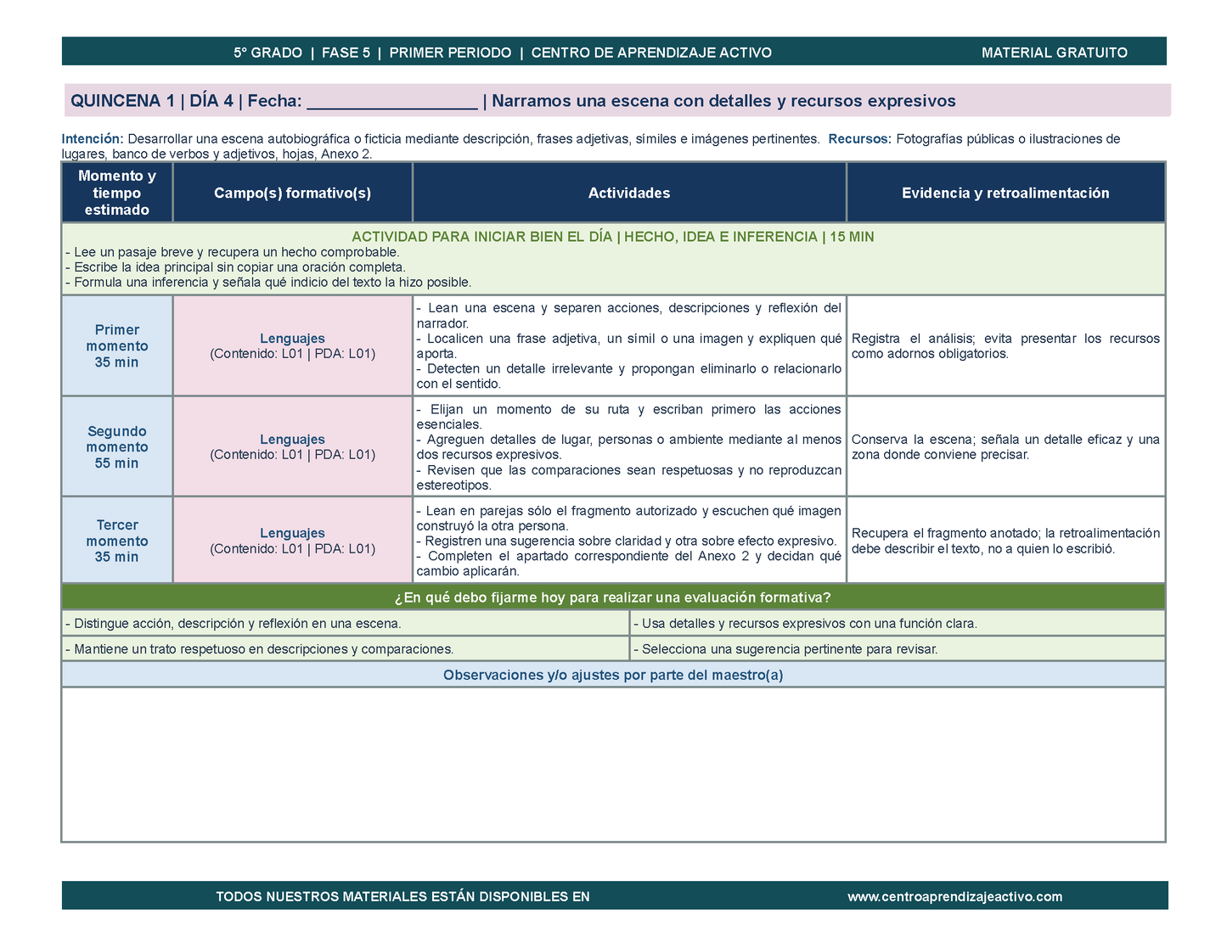Click evidence text 'Registra el análisis; evita presentar'
Screen dimensions: 1227x948
[1005, 346]
